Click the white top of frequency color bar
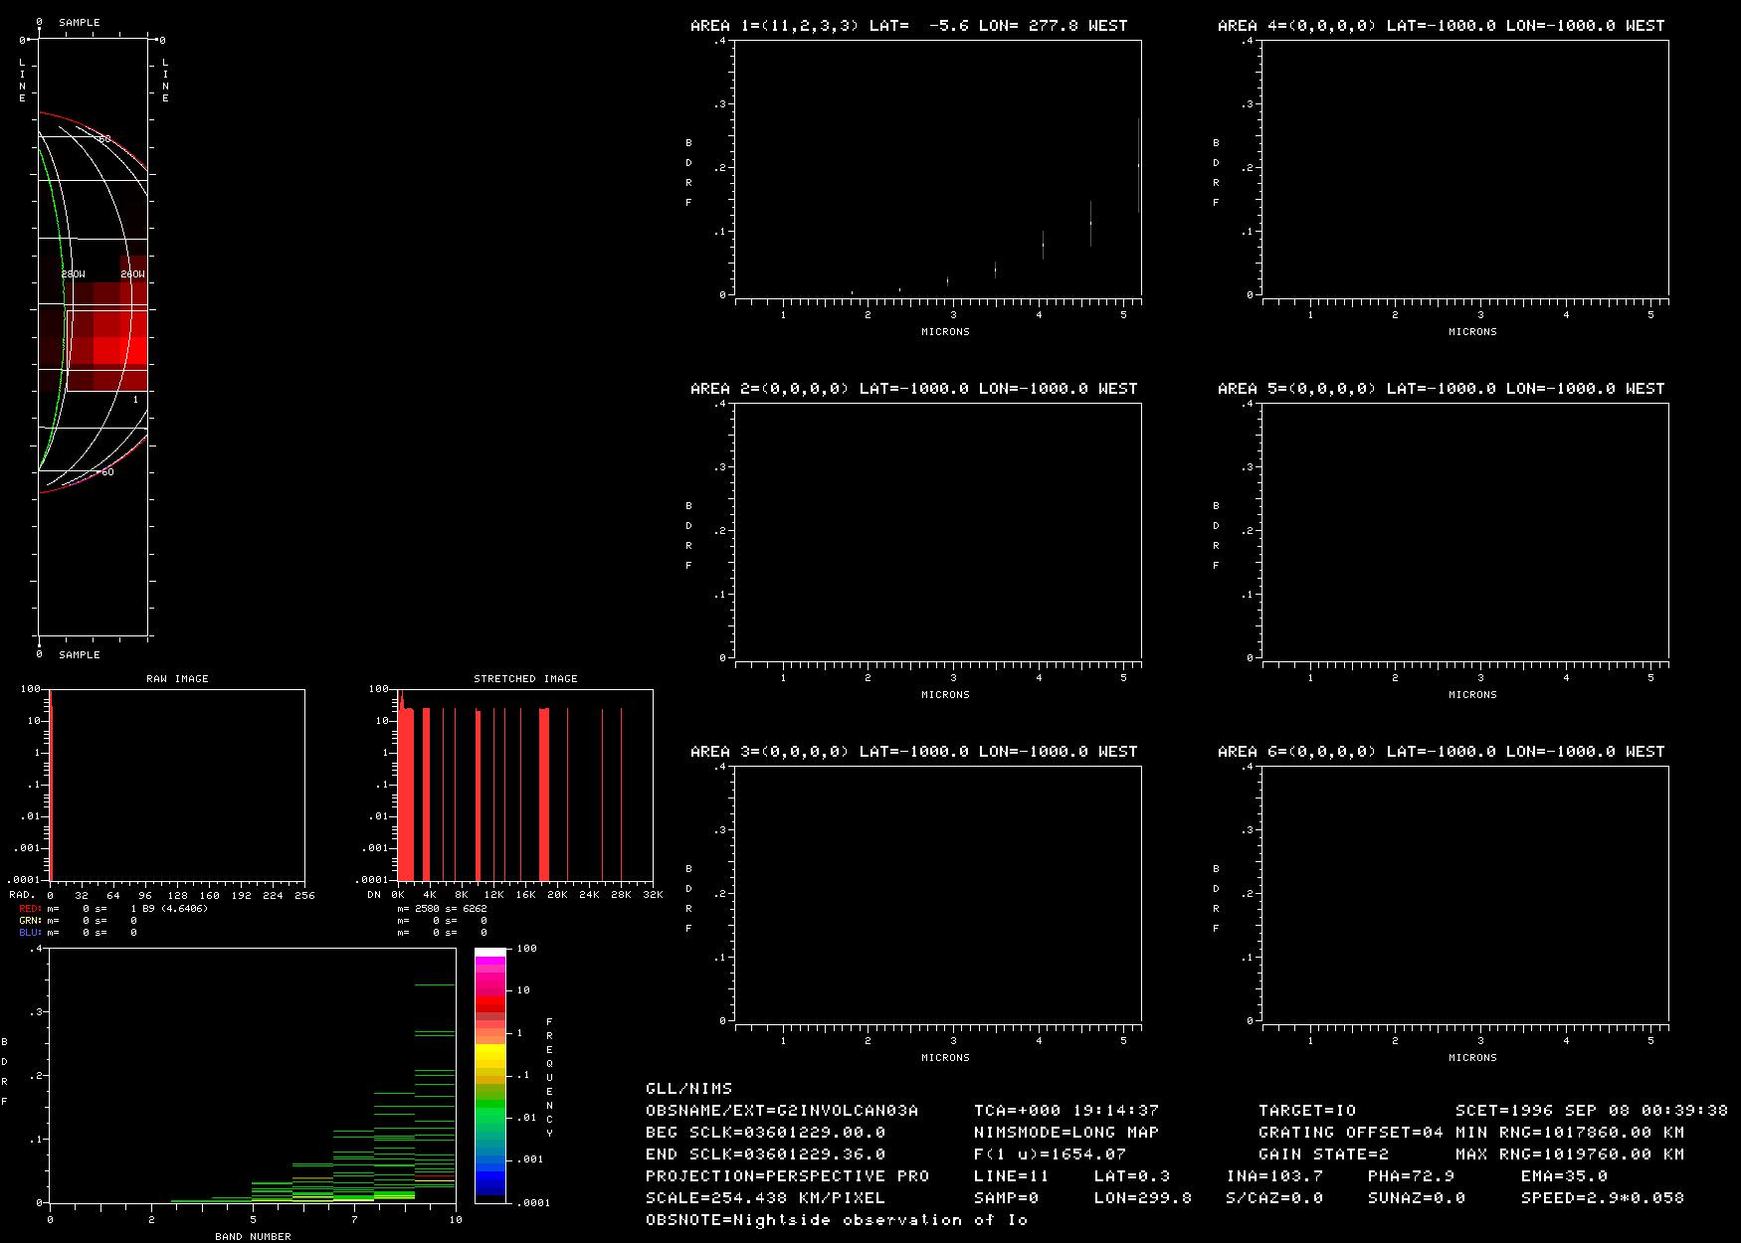 (489, 953)
